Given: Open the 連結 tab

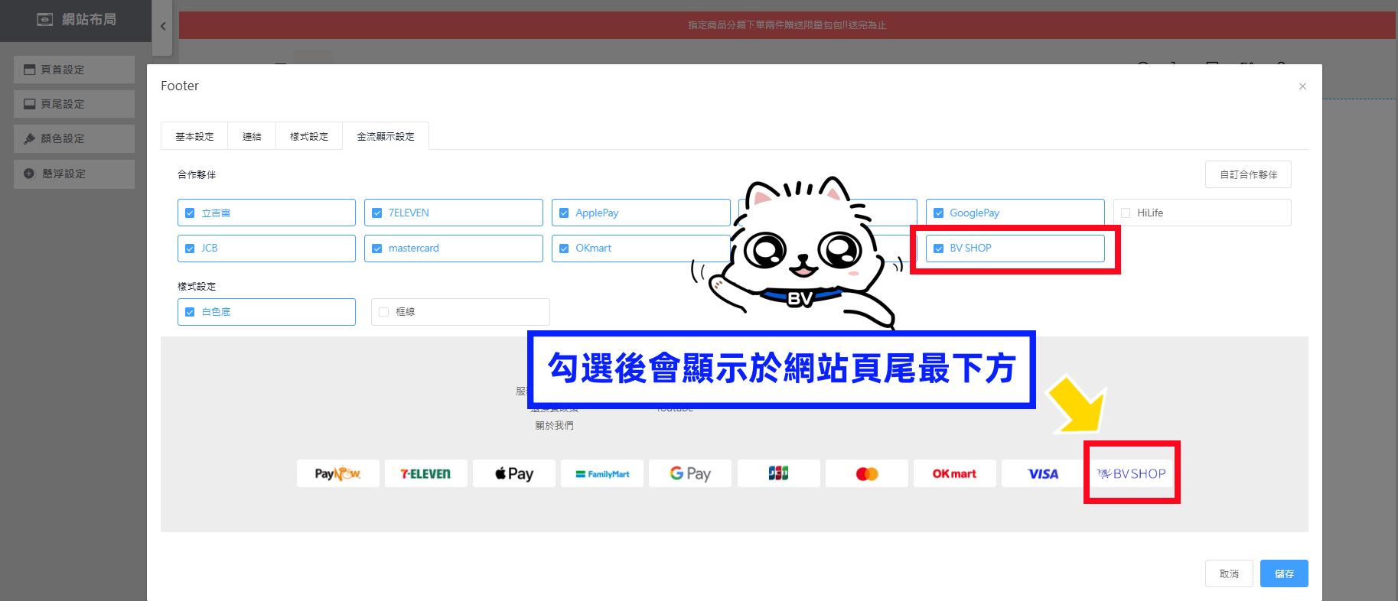Looking at the screenshot, I should click(252, 136).
